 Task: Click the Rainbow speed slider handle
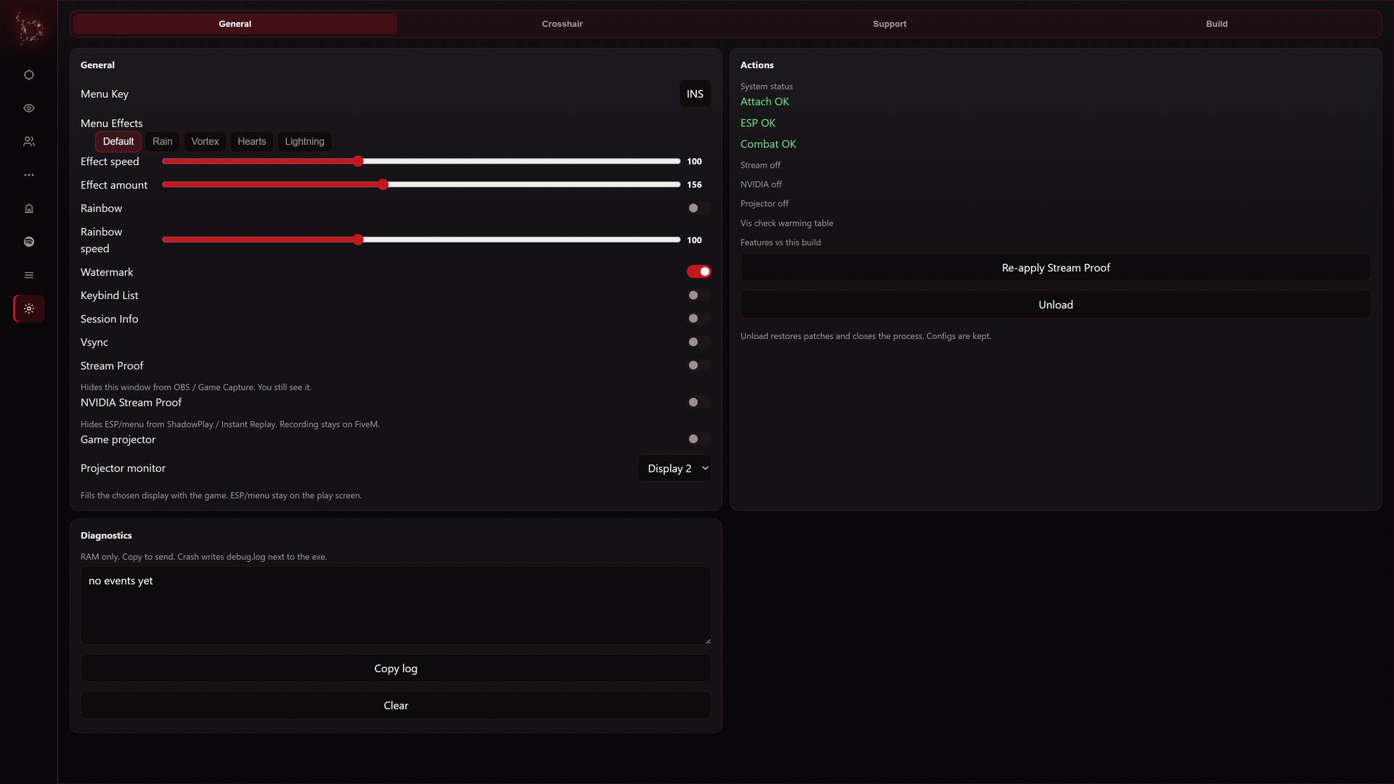[x=358, y=240]
